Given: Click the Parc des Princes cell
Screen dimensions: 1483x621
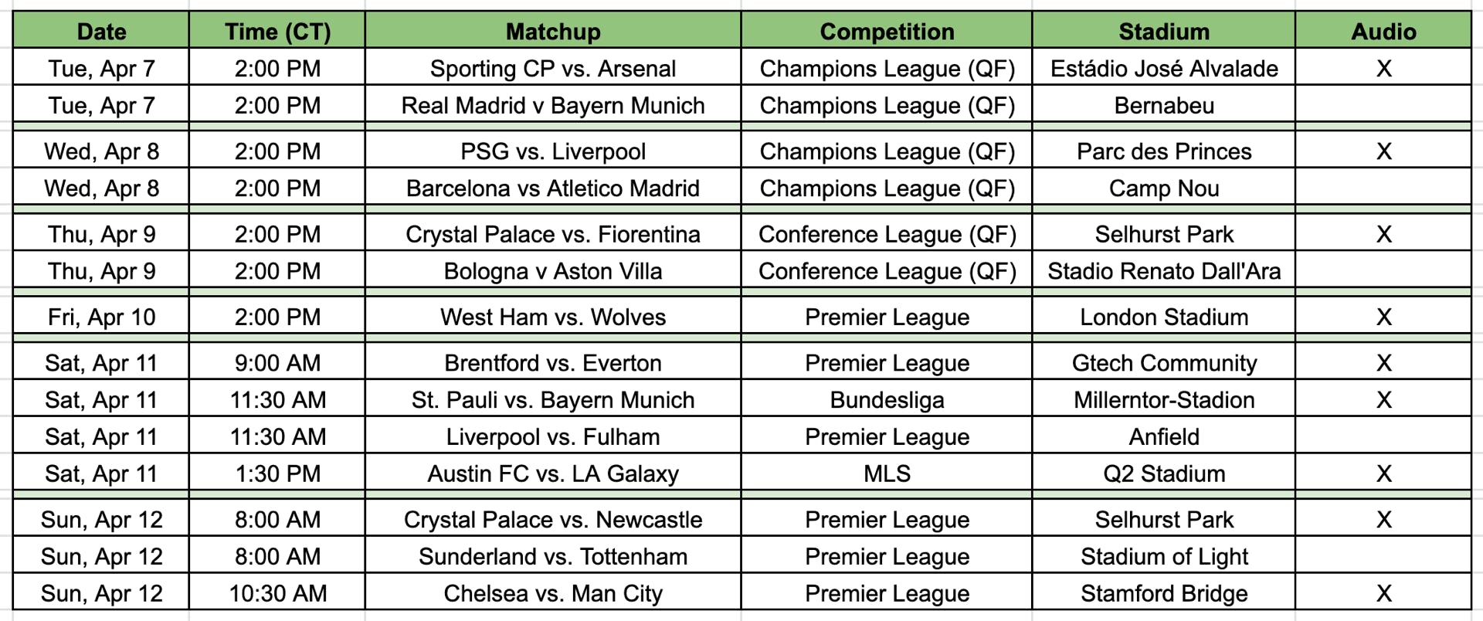Looking at the screenshot, I should 1164,151.
